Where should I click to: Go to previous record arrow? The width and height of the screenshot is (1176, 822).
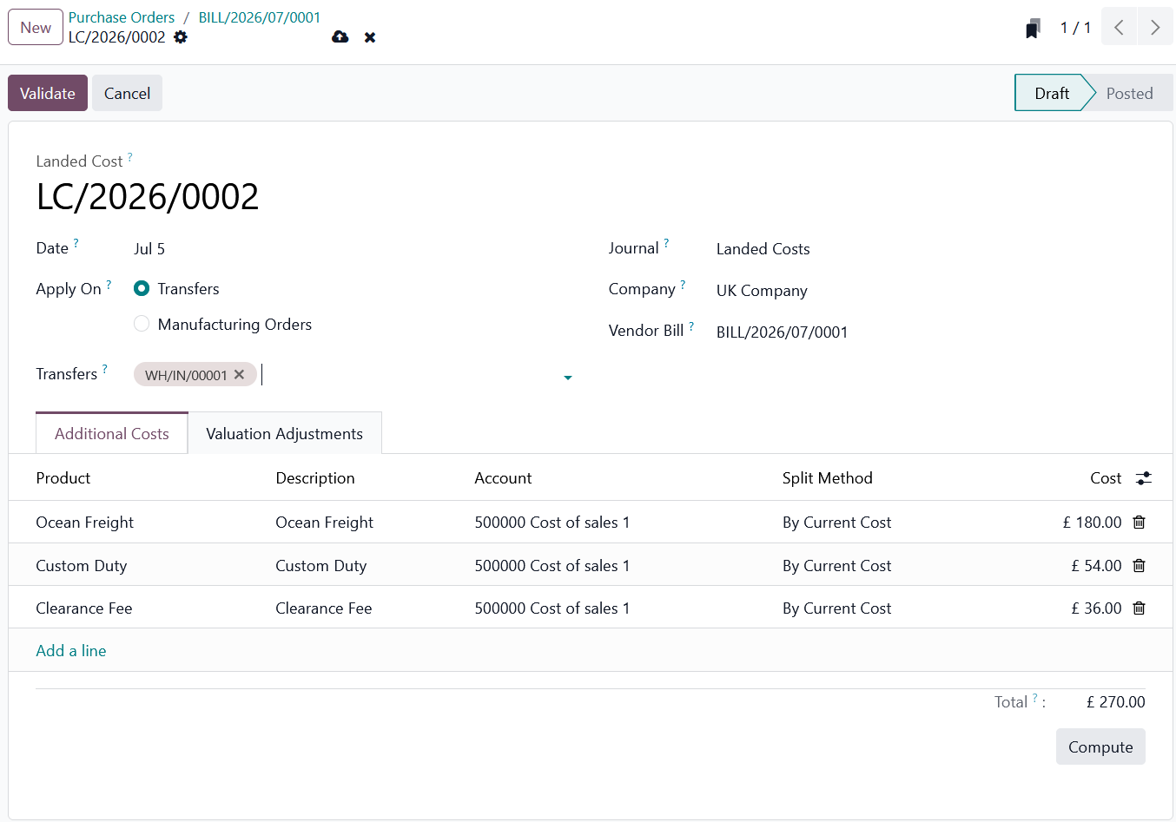click(x=1119, y=27)
